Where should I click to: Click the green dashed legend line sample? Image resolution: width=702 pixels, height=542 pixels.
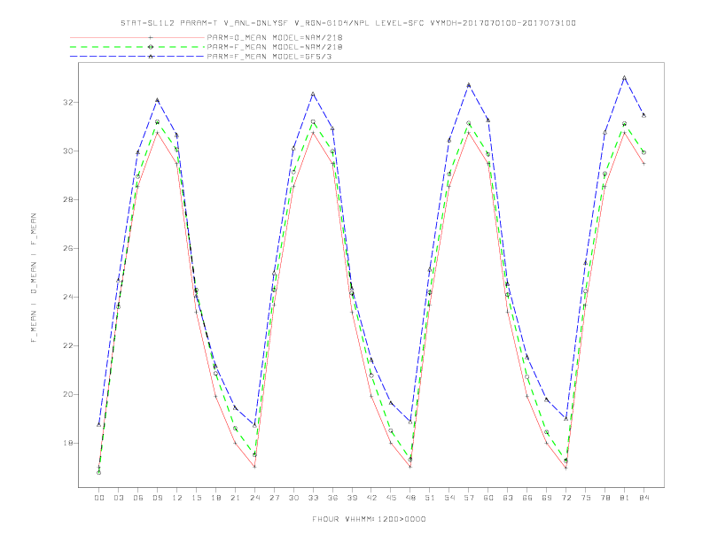[x=137, y=47]
